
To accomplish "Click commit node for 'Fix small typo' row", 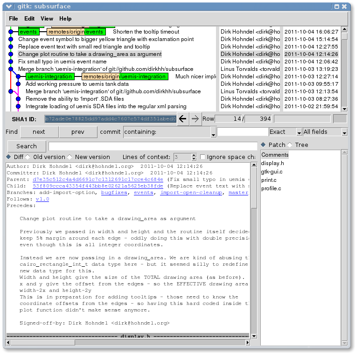I will pyautogui.click(x=11, y=62).
